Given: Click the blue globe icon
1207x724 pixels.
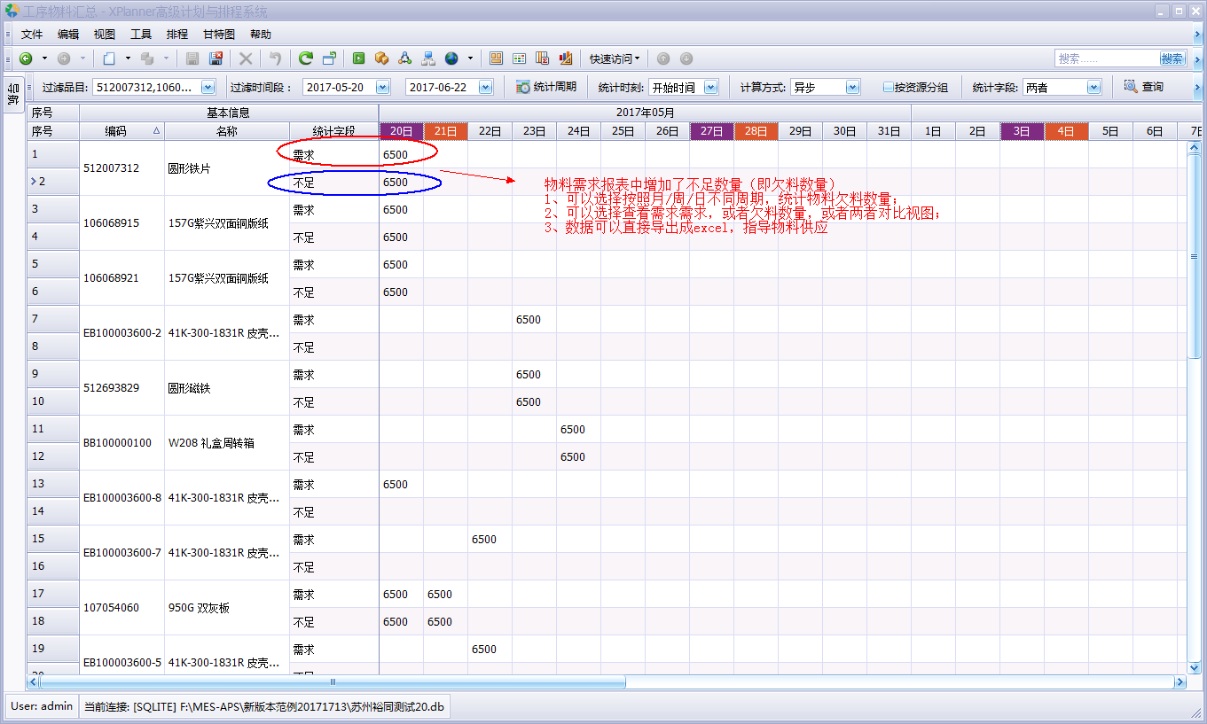Looking at the screenshot, I should point(451,58).
